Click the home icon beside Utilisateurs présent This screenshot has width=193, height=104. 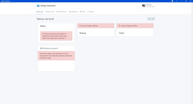click(41, 48)
